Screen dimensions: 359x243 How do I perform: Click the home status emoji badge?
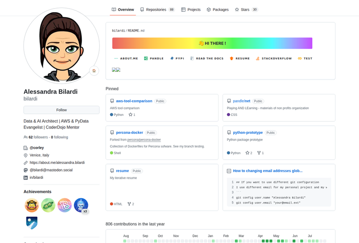[94, 71]
